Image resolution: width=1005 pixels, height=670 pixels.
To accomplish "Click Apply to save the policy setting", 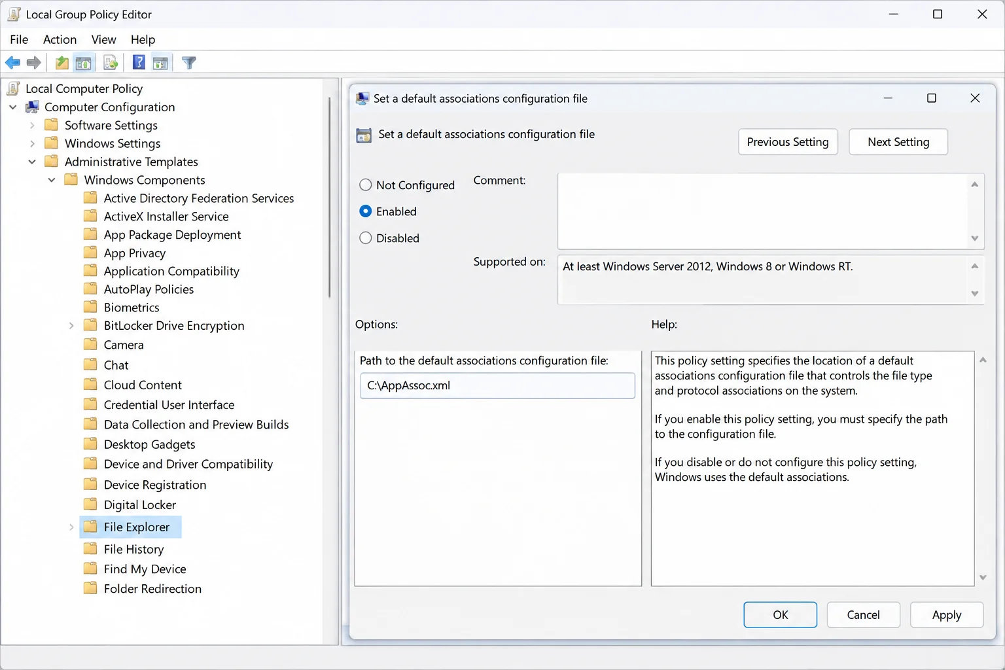I will click(x=946, y=614).
